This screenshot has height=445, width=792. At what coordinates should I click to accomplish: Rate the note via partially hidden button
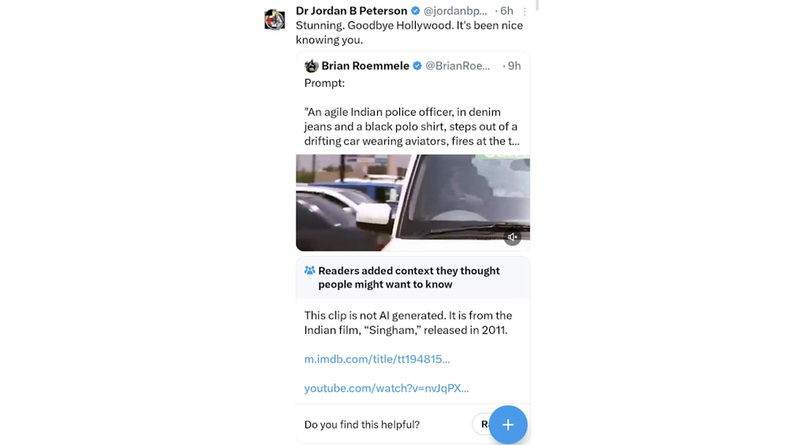480,425
